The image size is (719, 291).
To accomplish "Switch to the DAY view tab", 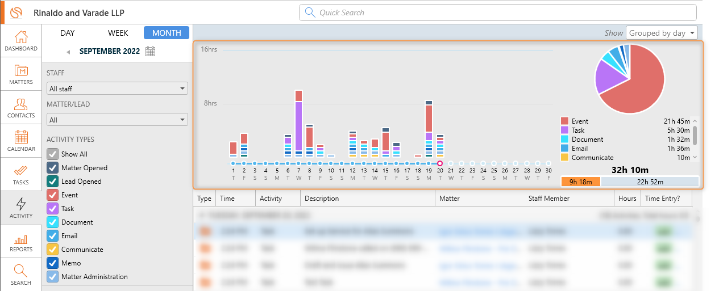I will point(68,33).
